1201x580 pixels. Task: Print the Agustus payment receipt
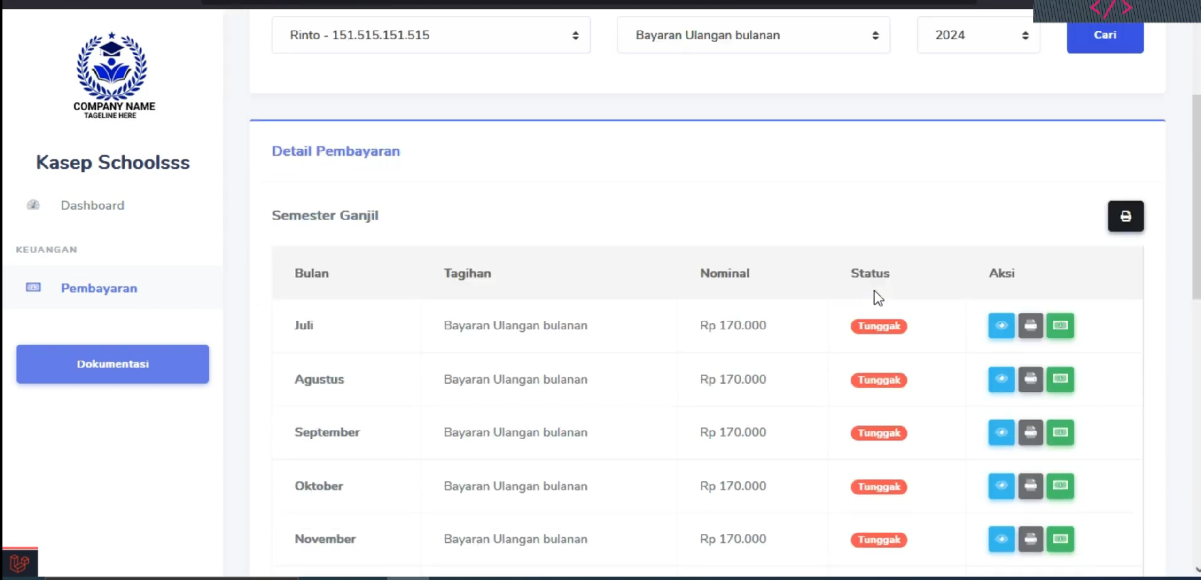click(x=1030, y=379)
